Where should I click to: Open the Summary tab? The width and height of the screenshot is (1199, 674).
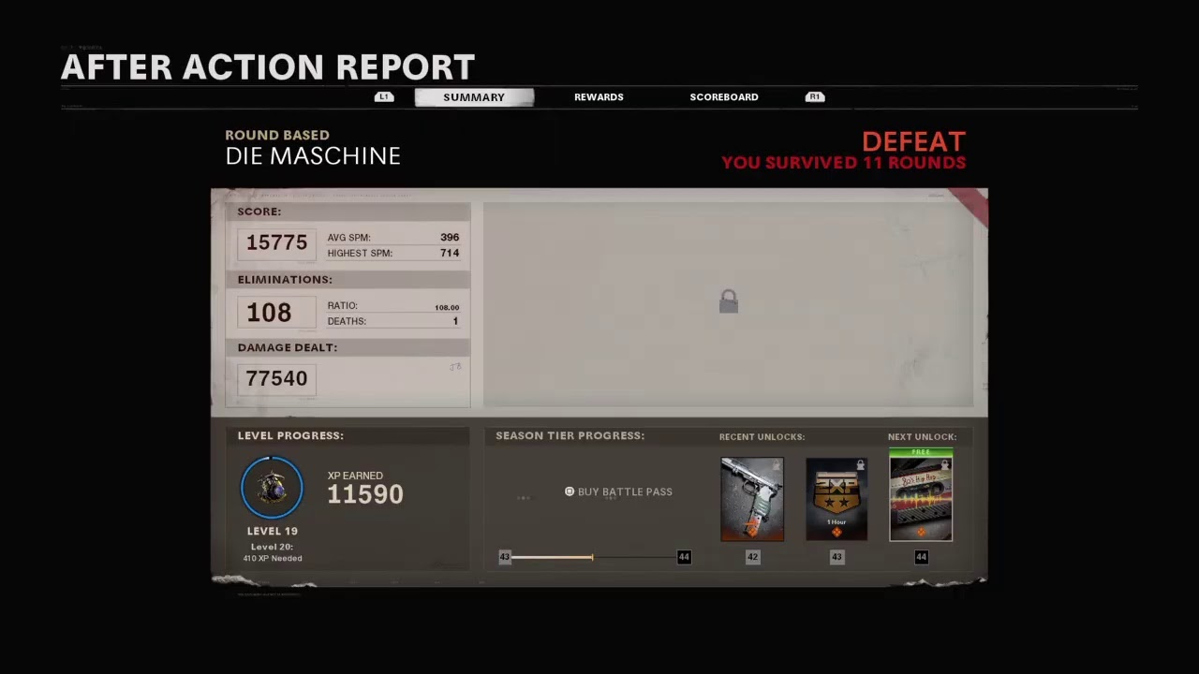[474, 97]
